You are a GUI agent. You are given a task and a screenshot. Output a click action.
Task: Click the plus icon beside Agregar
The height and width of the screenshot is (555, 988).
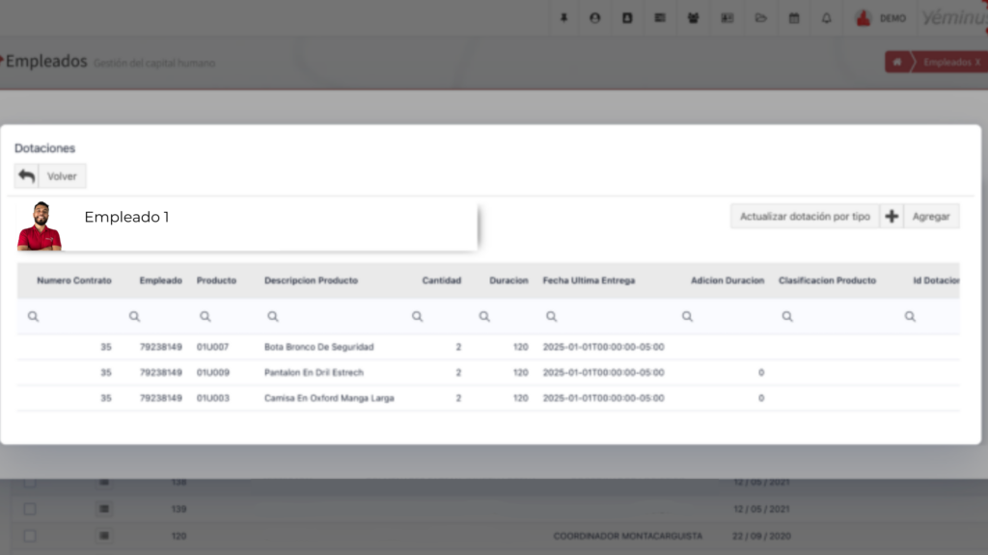(892, 217)
